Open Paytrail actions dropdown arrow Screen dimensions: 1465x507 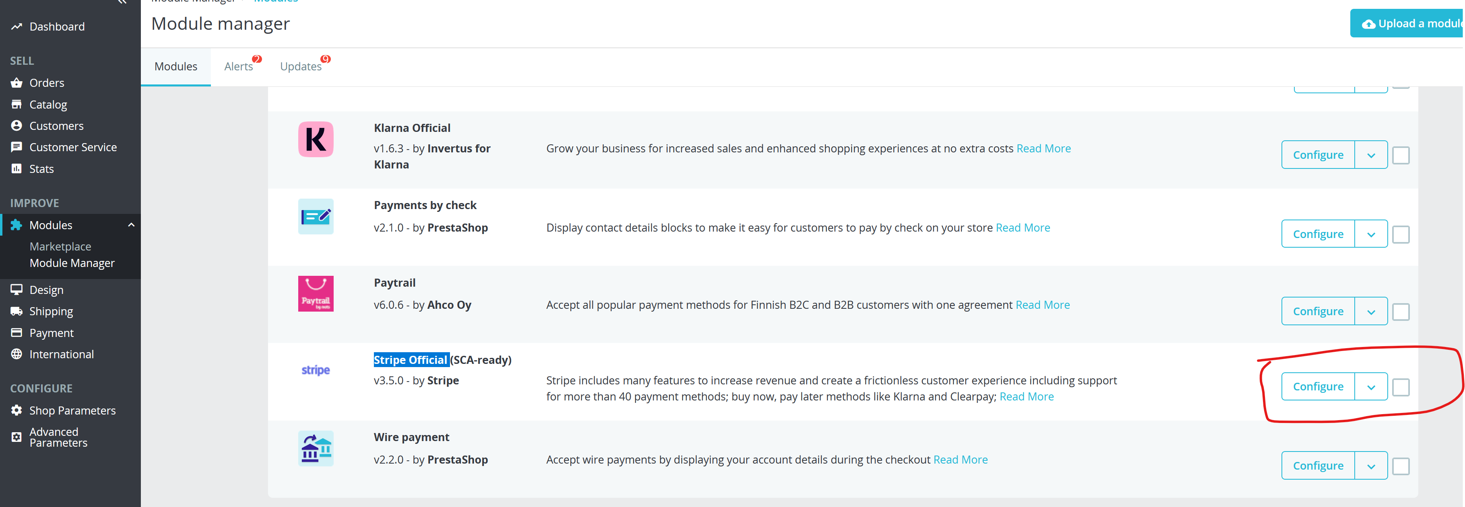1371,312
